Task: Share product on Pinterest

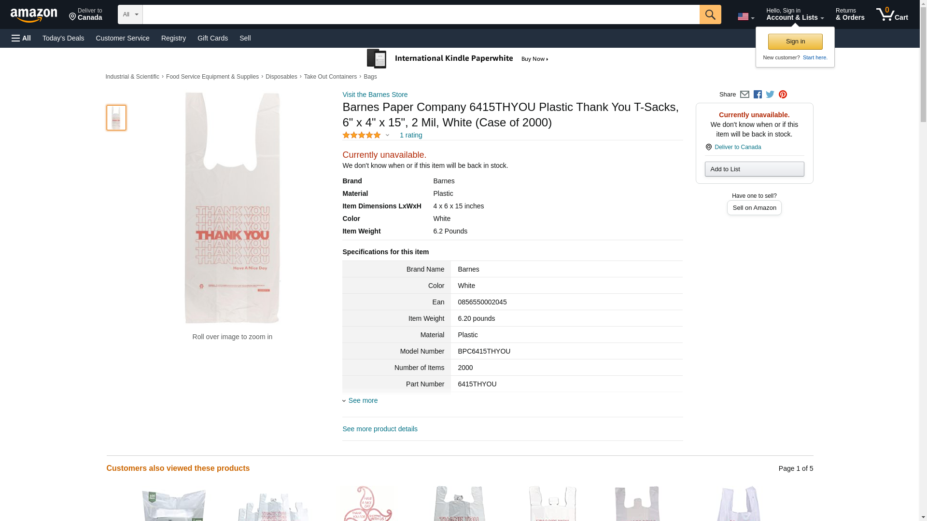Action: tap(783, 95)
